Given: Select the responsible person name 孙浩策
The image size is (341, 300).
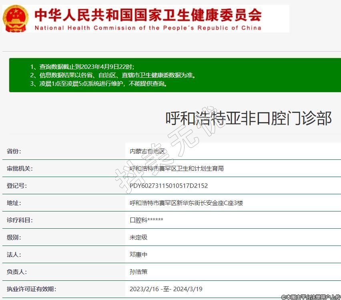Looking at the screenshot, I should tap(138, 272).
